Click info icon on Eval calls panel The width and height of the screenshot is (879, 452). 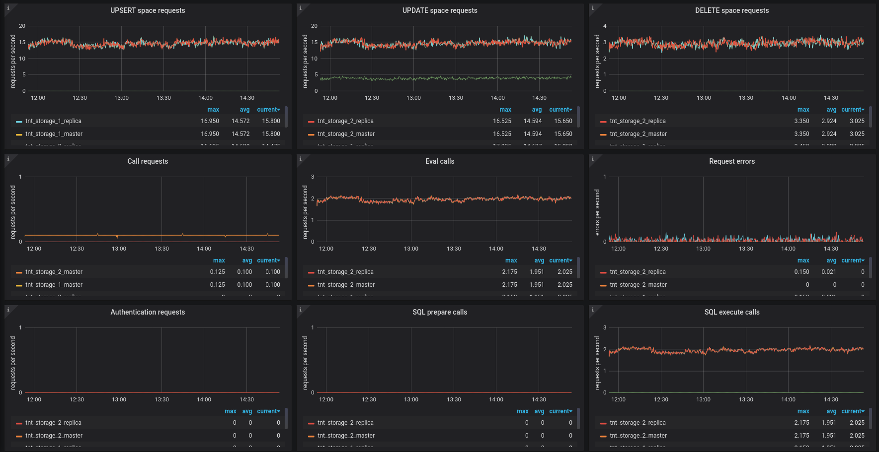click(300, 159)
